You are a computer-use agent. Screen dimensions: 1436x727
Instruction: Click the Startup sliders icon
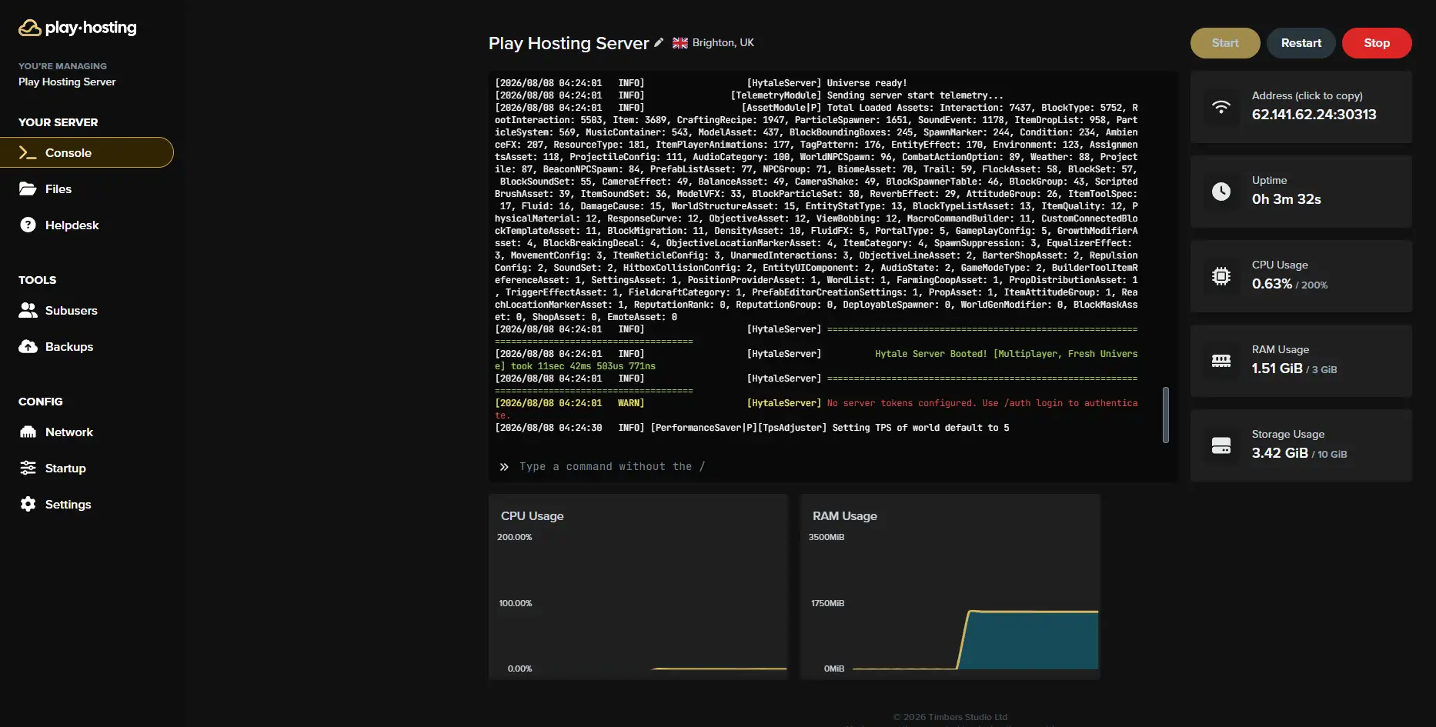coord(28,468)
